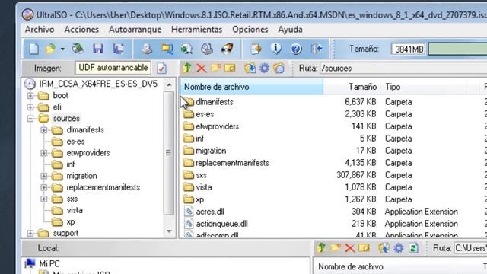Click the Open file folder icon
This screenshot has height=274, width=487.
pos(50,49)
